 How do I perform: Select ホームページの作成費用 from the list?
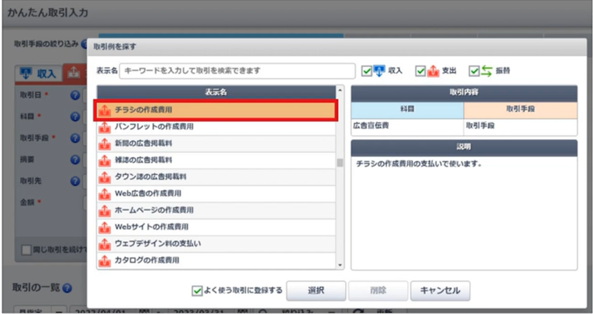154,210
